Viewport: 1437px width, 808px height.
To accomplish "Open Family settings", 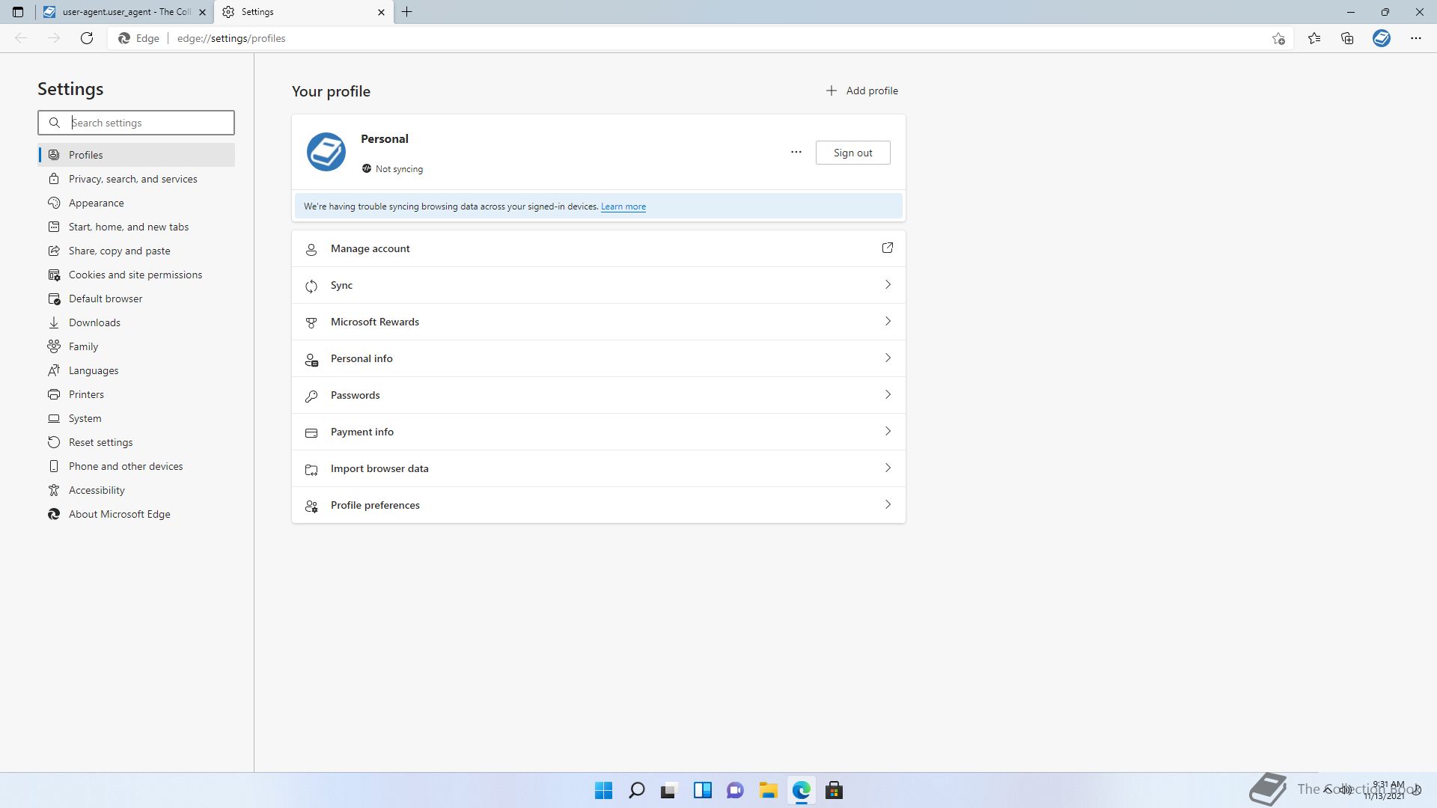I will [136, 346].
